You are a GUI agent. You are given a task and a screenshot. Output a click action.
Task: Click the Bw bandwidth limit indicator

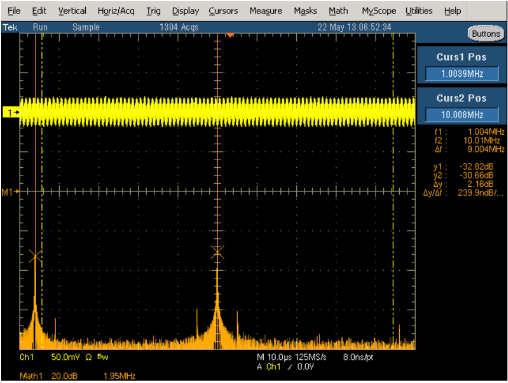coord(103,357)
